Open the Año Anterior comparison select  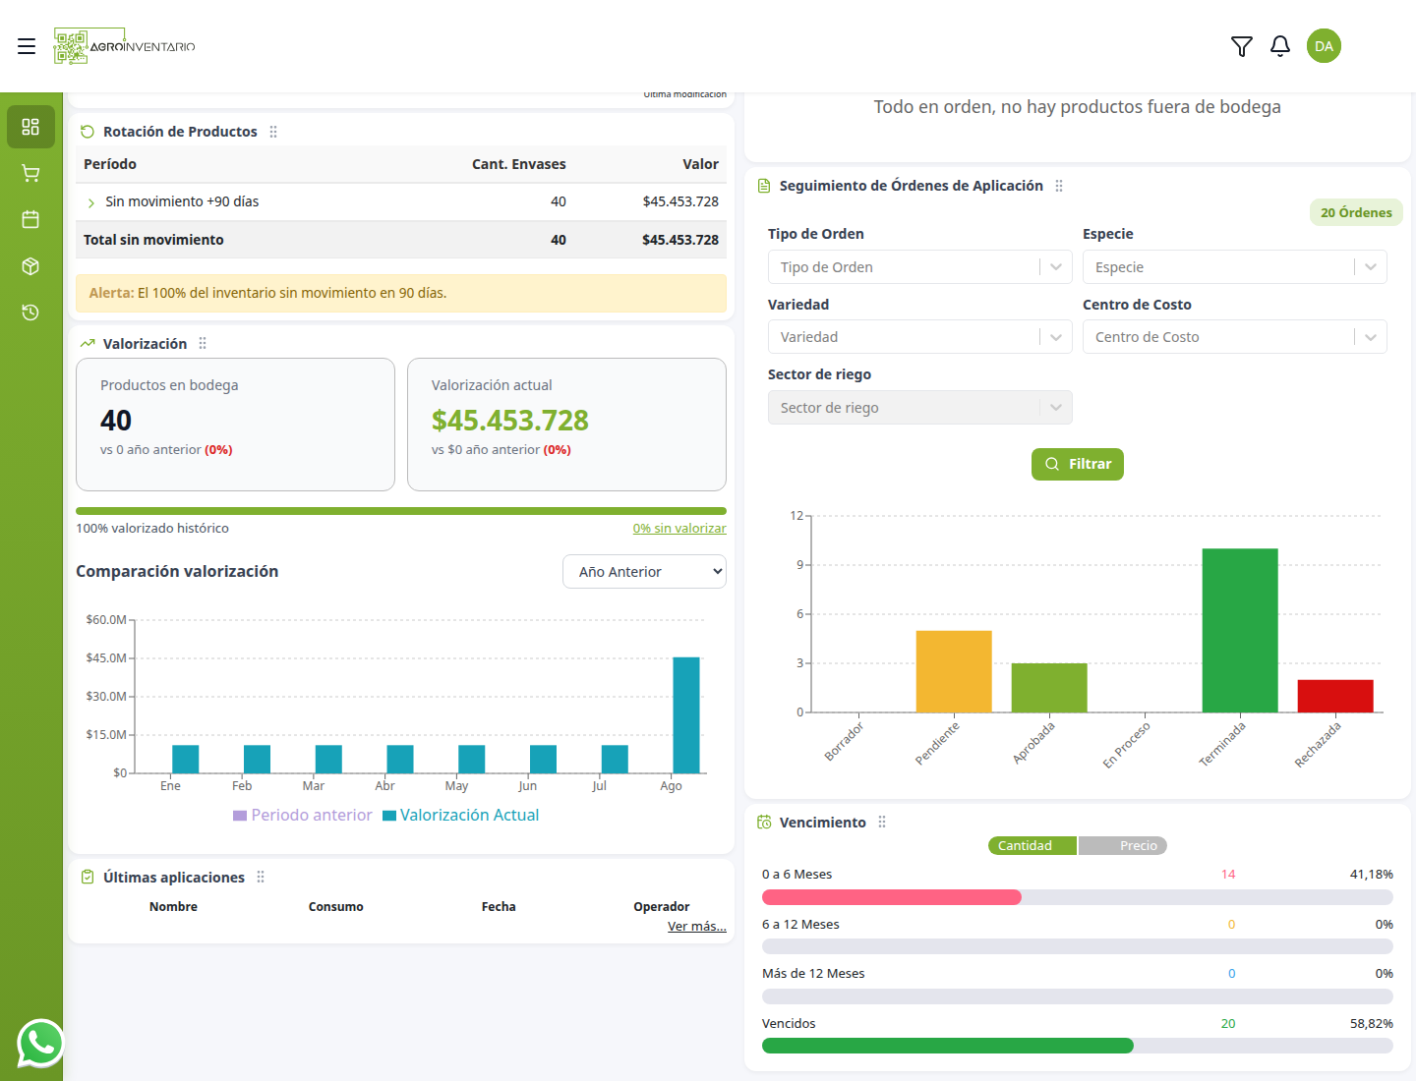[x=644, y=572]
